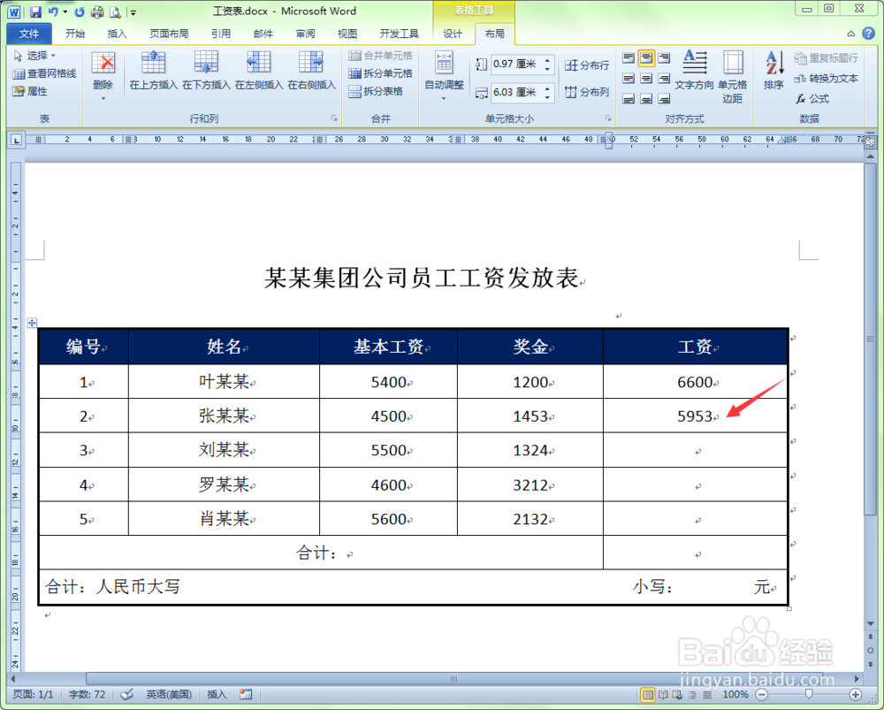This screenshot has height=710, width=884.
Task: Switch to Page Layout (页面布局) tab
Action: 169,34
